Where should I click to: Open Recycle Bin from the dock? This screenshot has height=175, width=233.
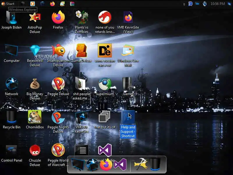point(155,164)
